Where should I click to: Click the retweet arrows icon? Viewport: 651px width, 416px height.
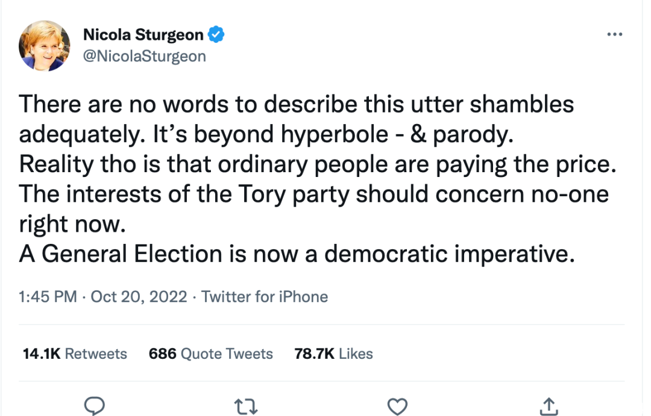point(246,406)
